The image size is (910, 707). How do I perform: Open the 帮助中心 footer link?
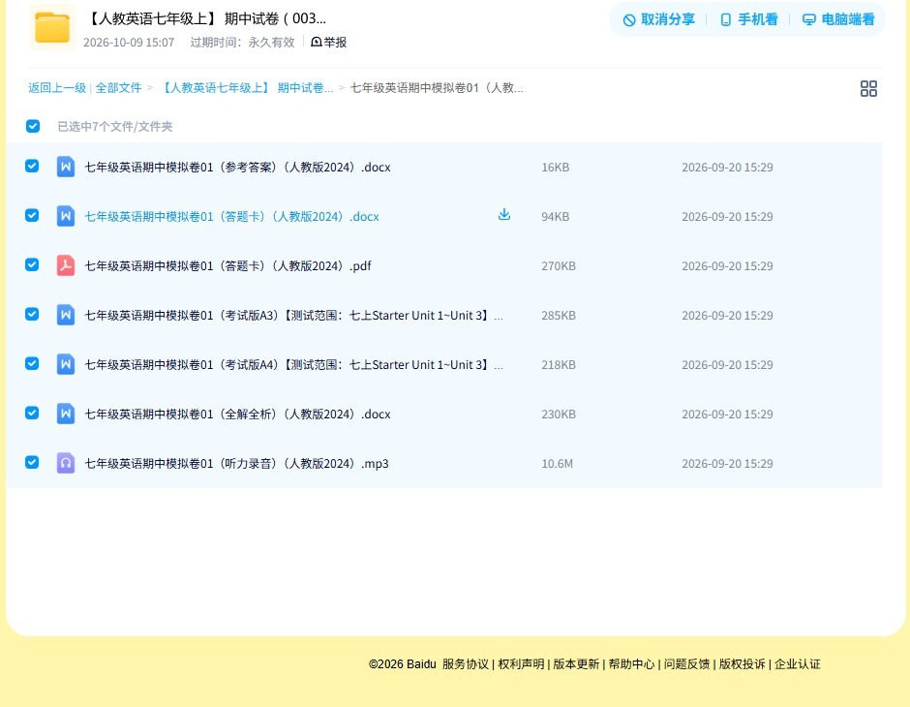click(631, 664)
